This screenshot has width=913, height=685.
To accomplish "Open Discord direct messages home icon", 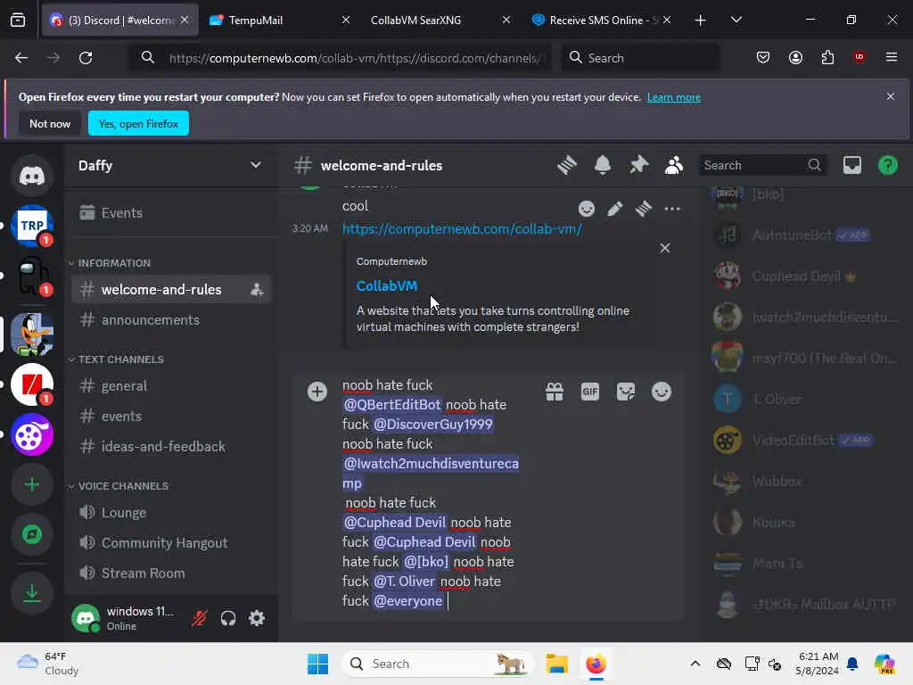I will (x=32, y=176).
